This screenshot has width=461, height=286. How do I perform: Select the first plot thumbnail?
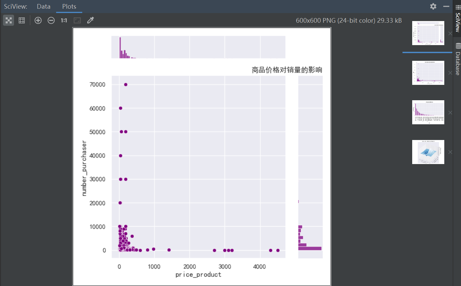(428, 33)
